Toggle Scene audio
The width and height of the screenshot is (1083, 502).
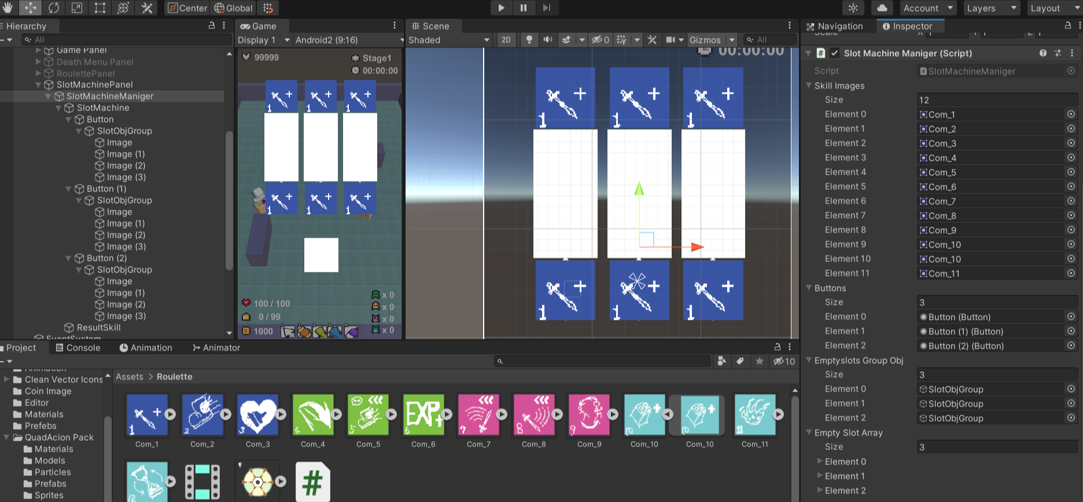coord(547,40)
